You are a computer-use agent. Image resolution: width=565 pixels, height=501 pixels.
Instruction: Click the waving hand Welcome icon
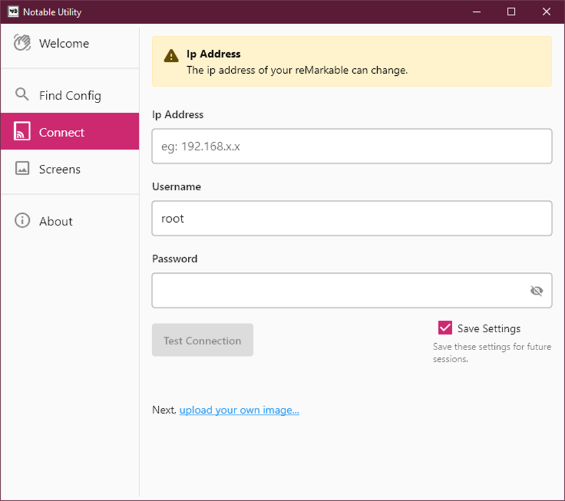tap(22, 43)
